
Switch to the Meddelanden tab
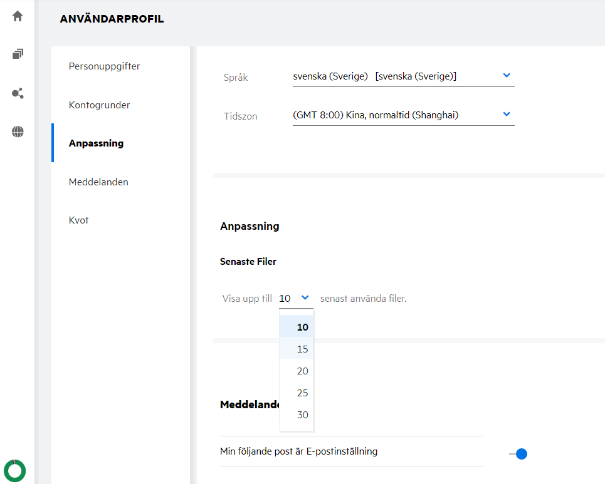pyautogui.click(x=98, y=182)
